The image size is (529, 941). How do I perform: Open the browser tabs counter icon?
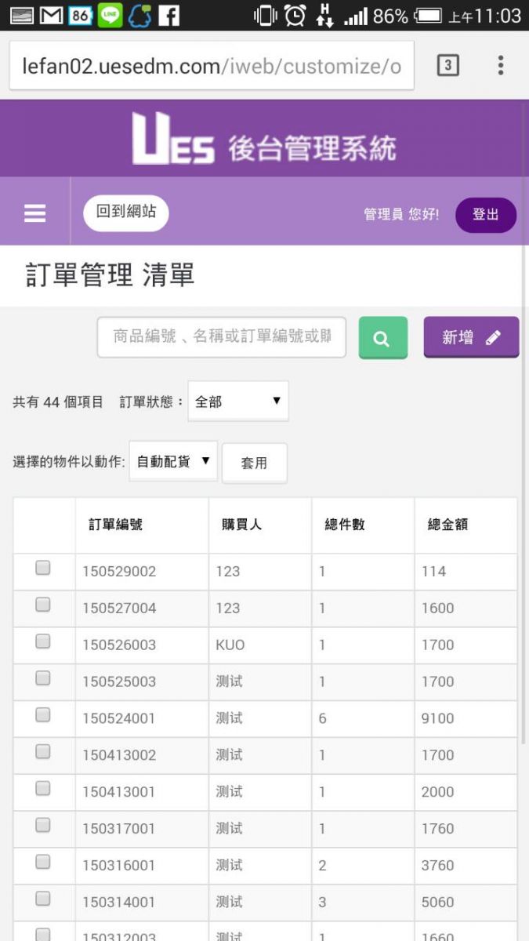click(x=447, y=65)
